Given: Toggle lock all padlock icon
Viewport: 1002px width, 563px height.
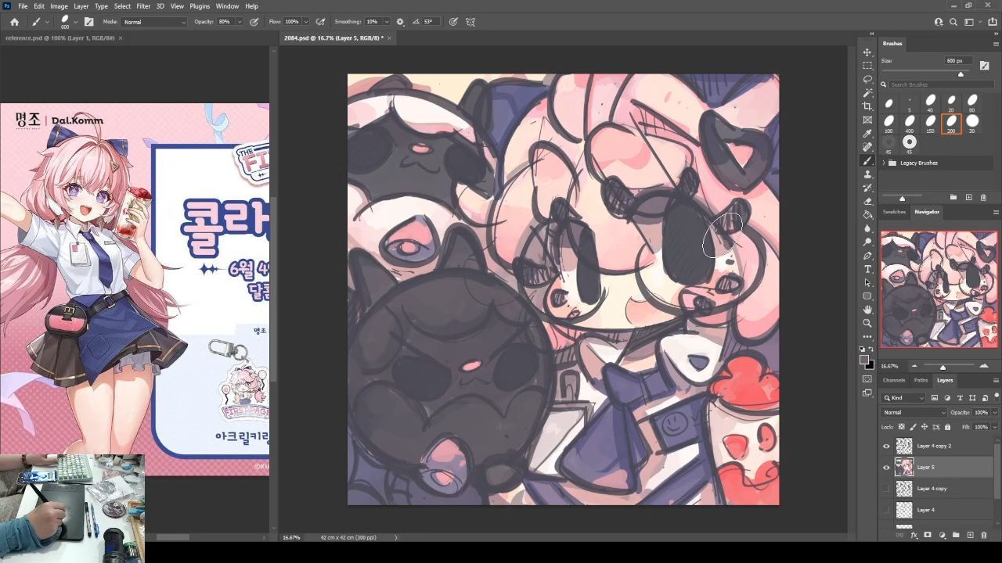Looking at the screenshot, I should [x=947, y=427].
